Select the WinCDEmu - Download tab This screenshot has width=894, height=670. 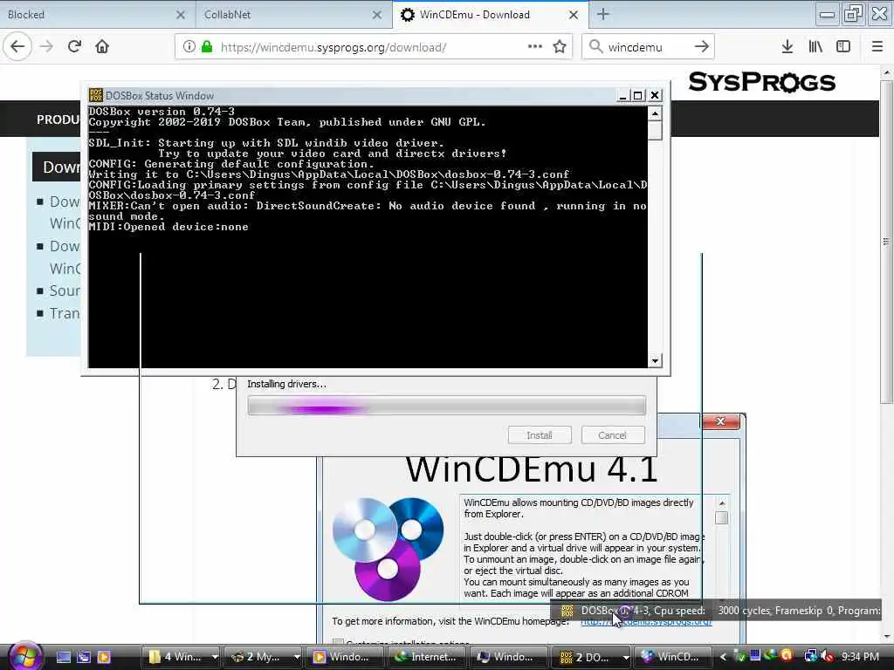coord(491,14)
